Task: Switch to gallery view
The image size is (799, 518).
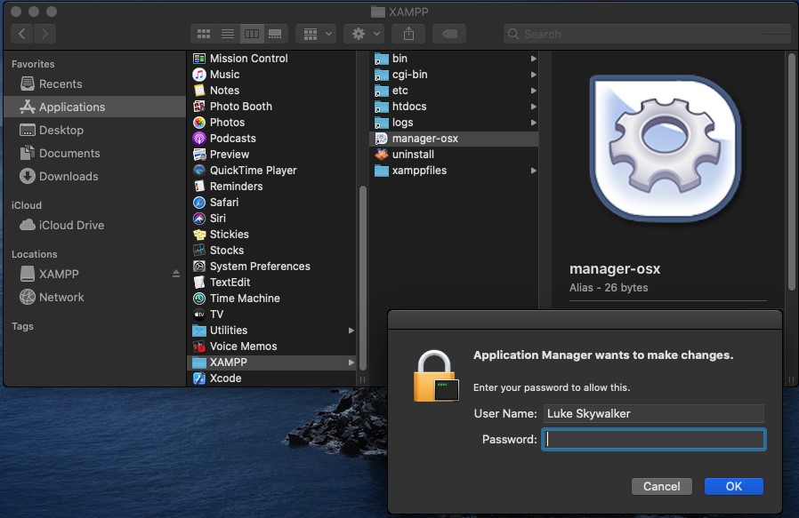Action: coord(275,34)
